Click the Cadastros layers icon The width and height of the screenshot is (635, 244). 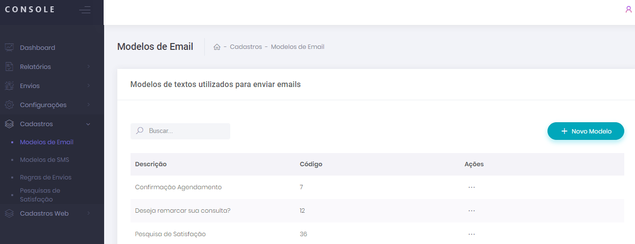pyautogui.click(x=9, y=124)
